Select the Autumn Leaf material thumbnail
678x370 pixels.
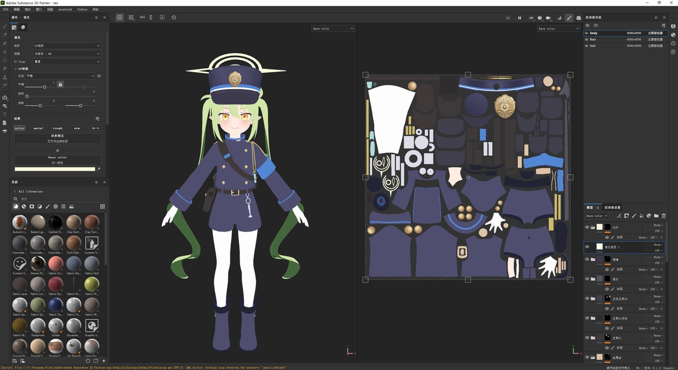tap(20, 223)
